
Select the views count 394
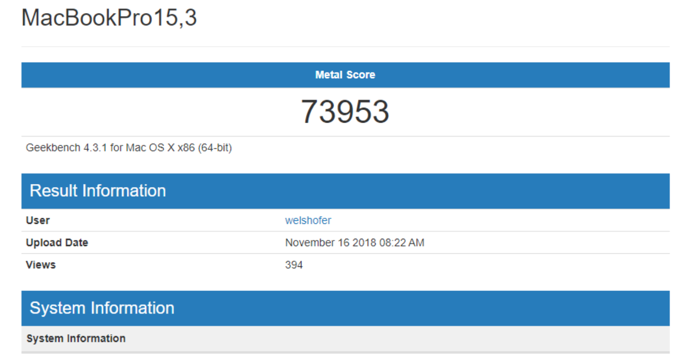point(294,265)
